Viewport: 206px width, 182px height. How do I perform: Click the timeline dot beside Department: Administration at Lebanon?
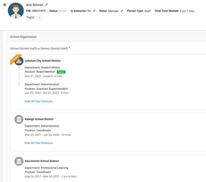(x=19, y=84)
